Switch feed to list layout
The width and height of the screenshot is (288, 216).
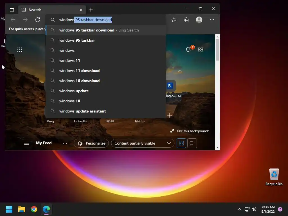[x=192, y=143]
